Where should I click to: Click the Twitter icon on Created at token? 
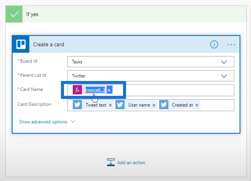[x=164, y=105]
